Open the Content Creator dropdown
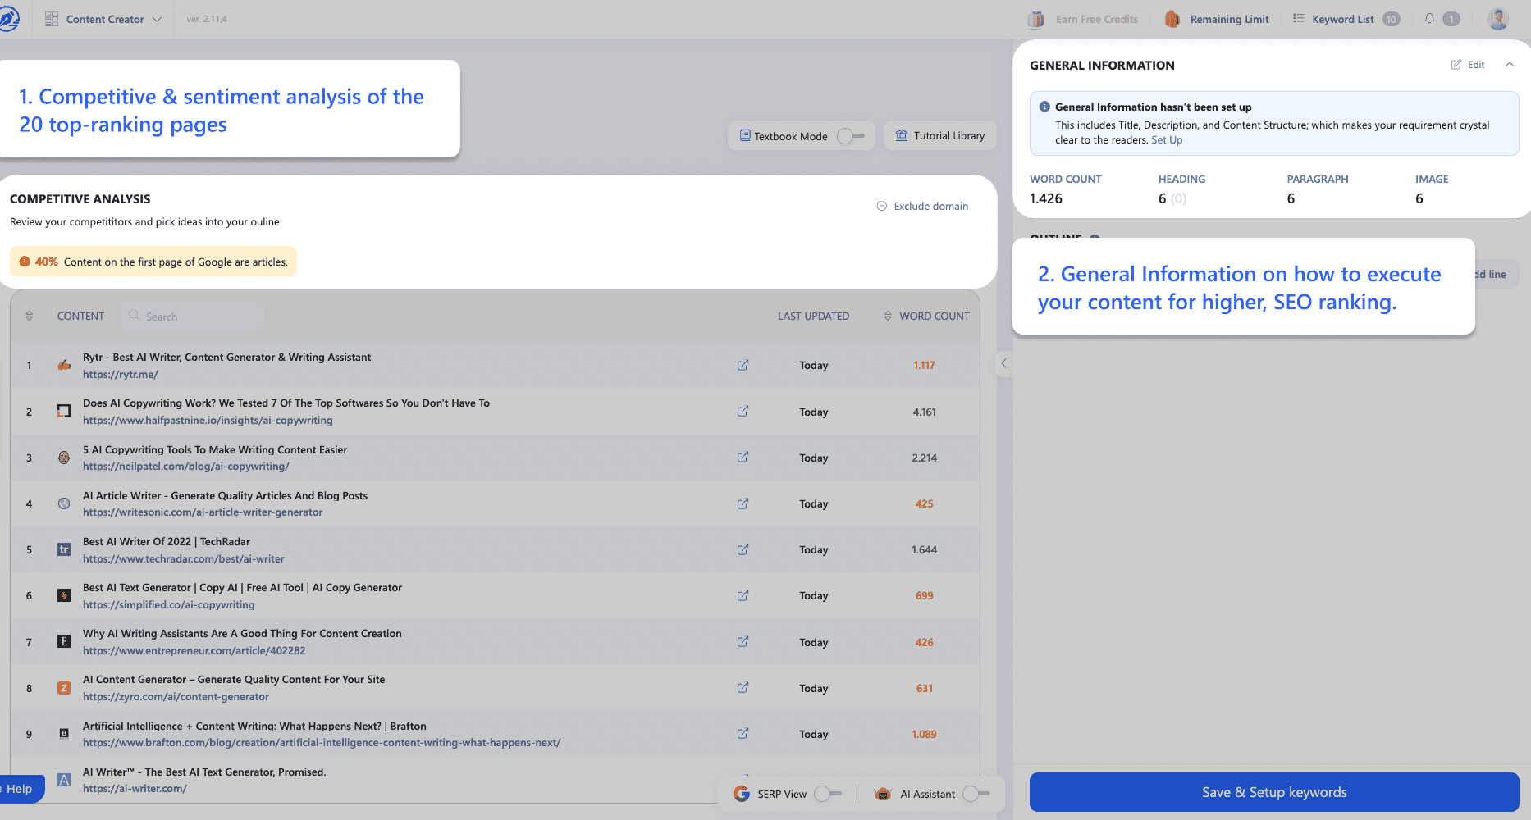Image resolution: width=1531 pixels, height=820 pixels. coord(103,19)
